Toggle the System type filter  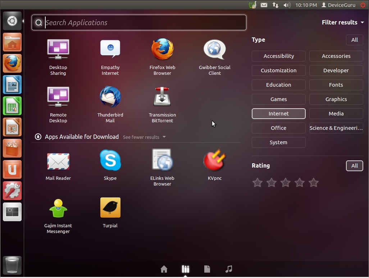(279, 142)
